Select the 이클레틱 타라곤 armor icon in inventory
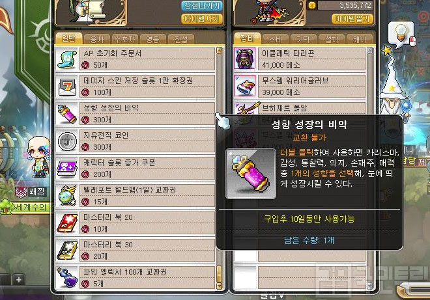 click(x=244, y=59)
